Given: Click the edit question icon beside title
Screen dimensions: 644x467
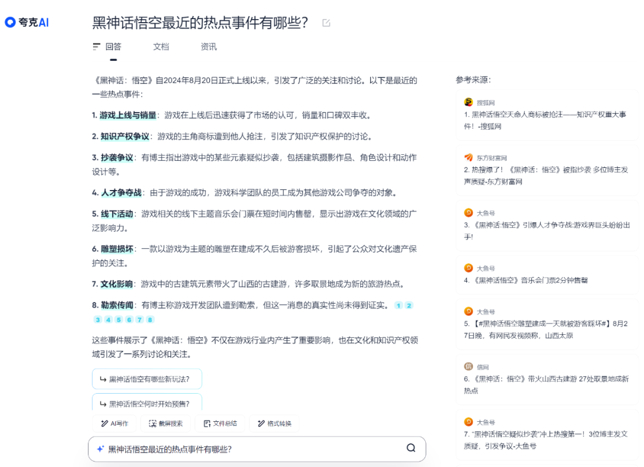Looking at the screenshot, I should point(327,23).
